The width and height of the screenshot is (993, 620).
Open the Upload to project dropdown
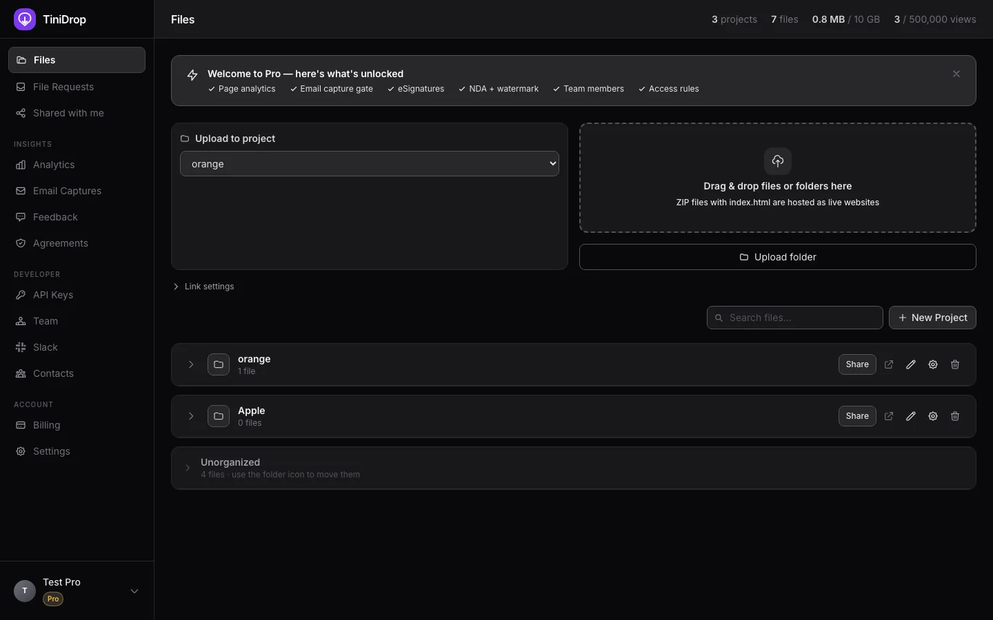tap(370, 164)
